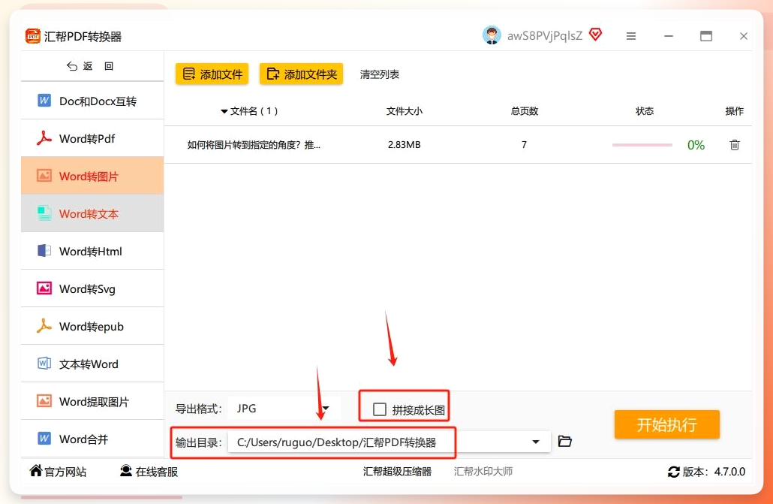Click the Doc和Docx互转 W icon
Viewport: 773px width, 504px height.
click(x=44, y=101)
